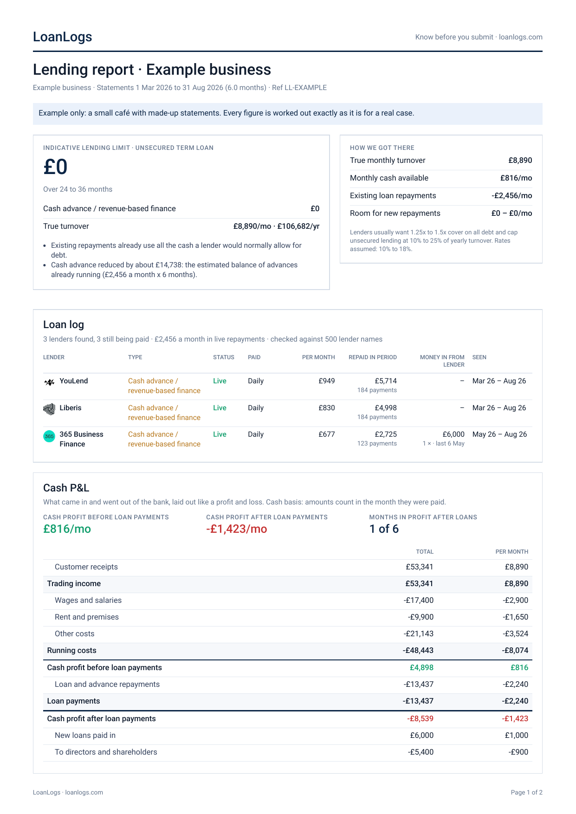This screenshot has height=814, width=576.
Task: Open the loanlogs.com header tagline link
Action: click(521, 37)
